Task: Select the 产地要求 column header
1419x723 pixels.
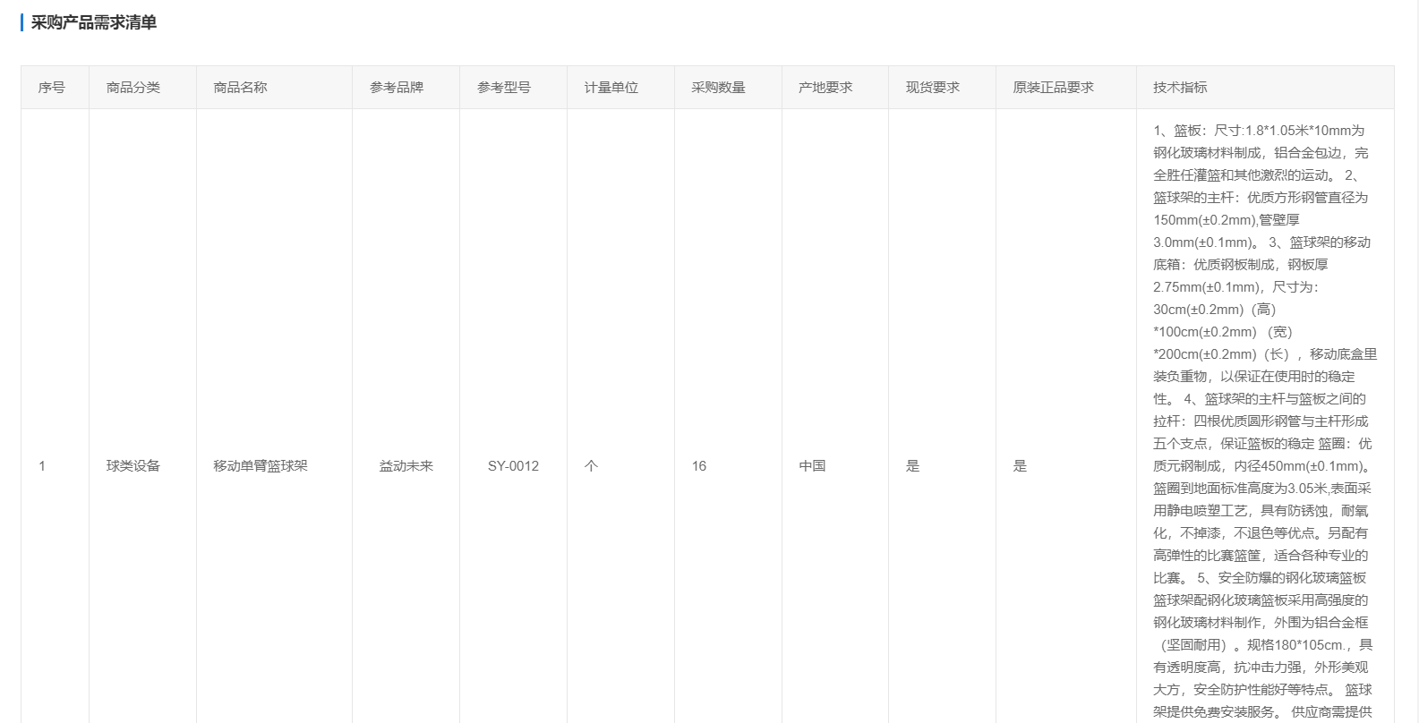Action: click(x=825, y=88)
